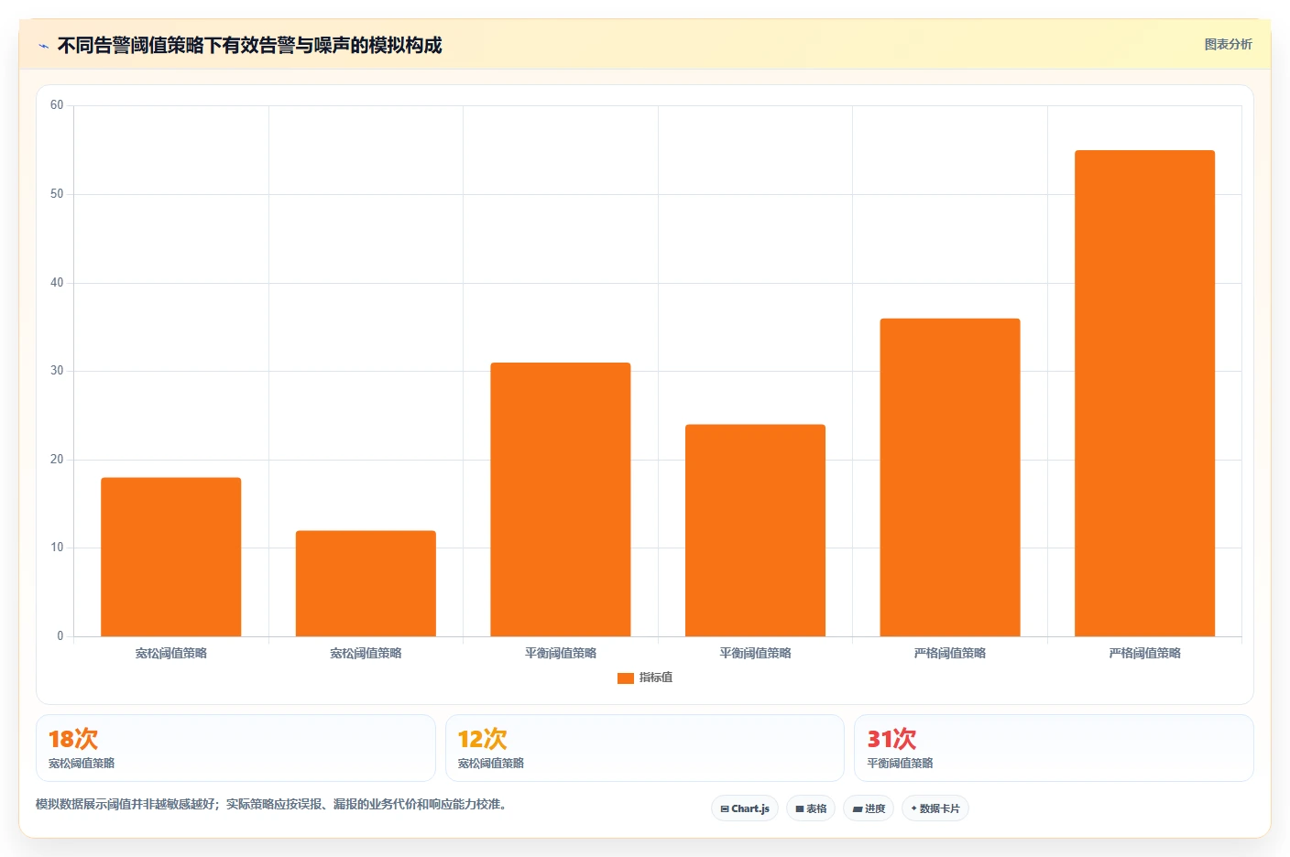Open the 31次 平衡阈值策略 data card
The height and width of the screenshot is (857, 1290).
(x=1054, y=748)
